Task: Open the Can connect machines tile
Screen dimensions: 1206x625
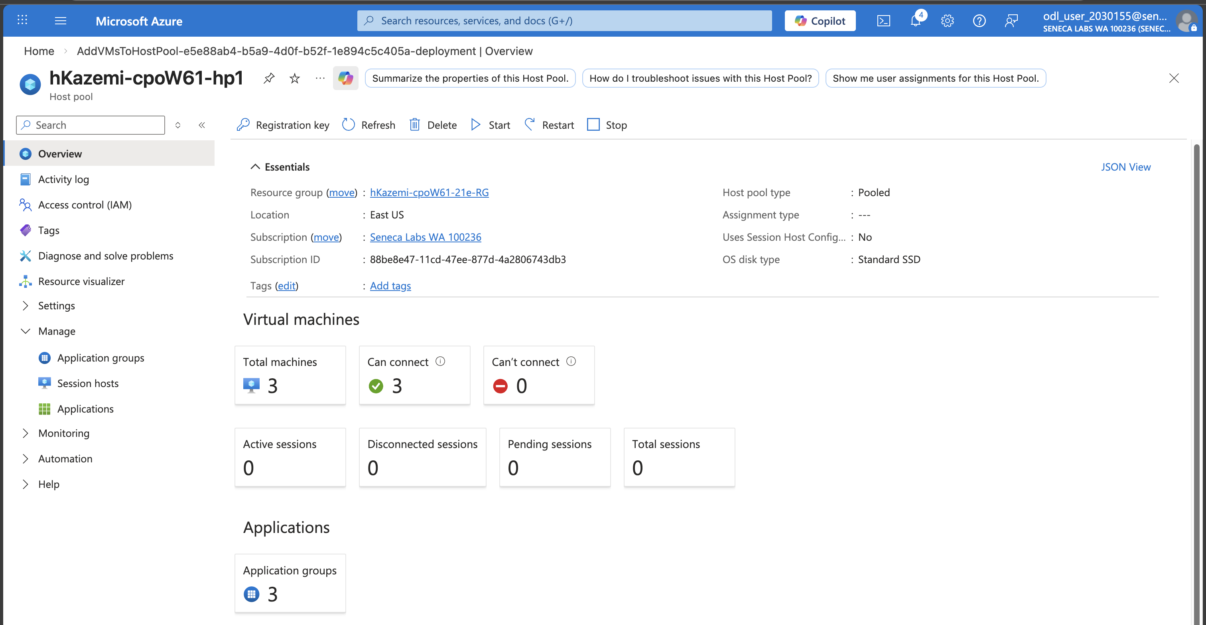Action: [x=414, y=375]
